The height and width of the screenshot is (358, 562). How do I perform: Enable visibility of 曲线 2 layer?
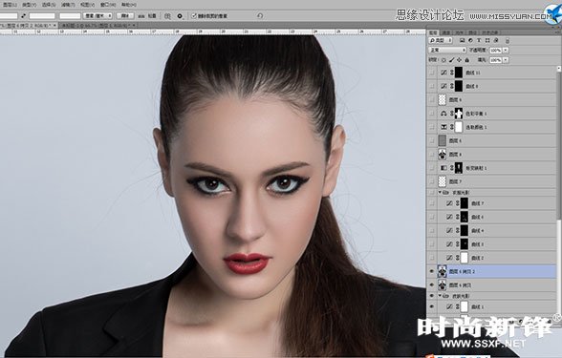(432, 258)
